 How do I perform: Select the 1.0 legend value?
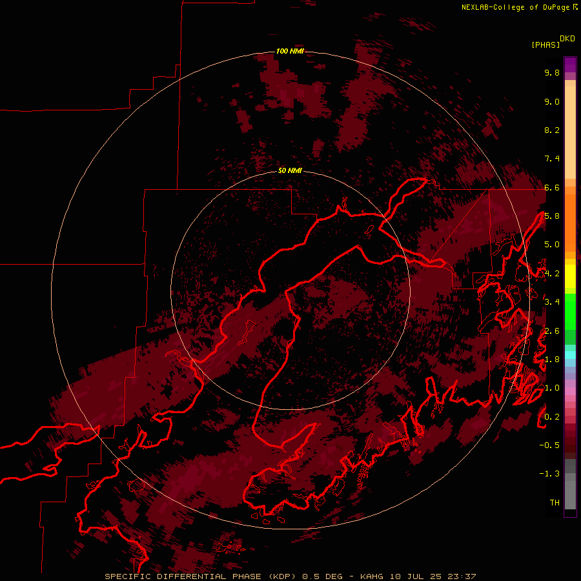[x=552, y=388]
